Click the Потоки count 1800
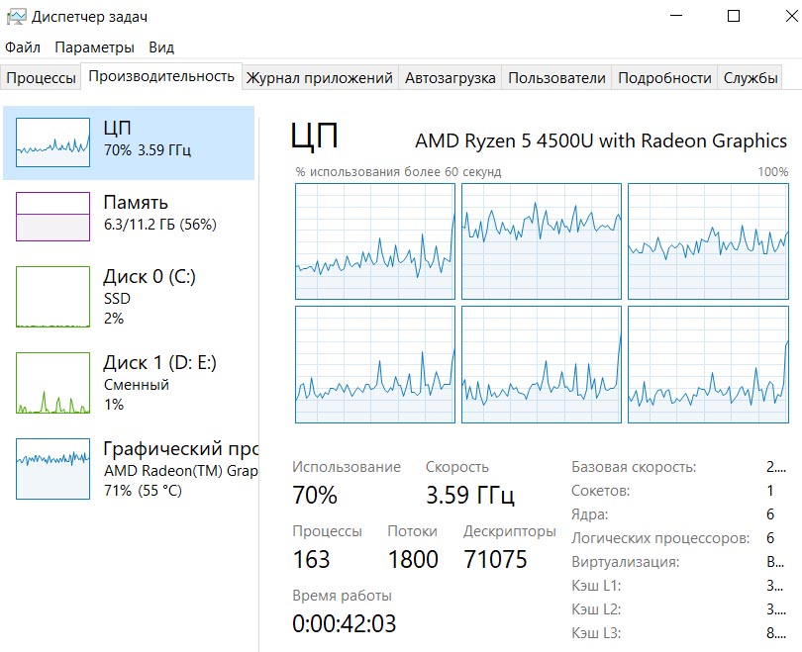 (x=413, y=559)
